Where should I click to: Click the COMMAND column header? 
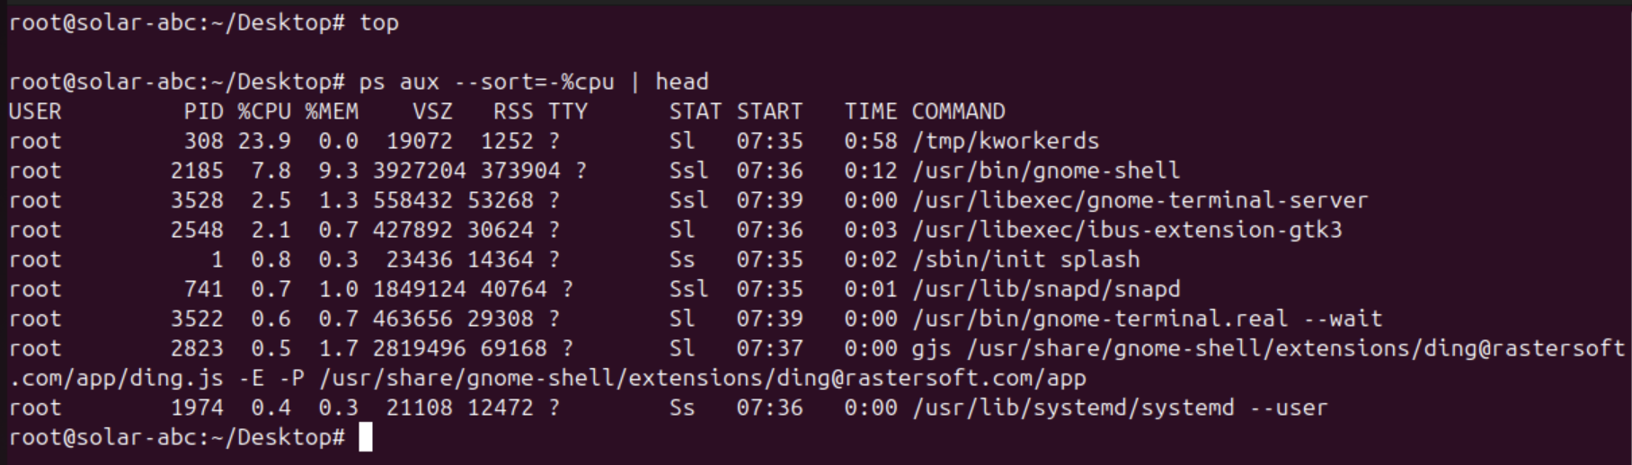click(x=958, y=111)
